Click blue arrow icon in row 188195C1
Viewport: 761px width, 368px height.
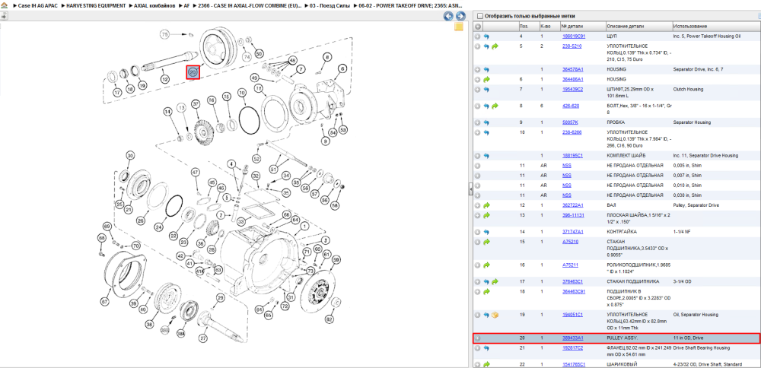click(x=486, y=156)
